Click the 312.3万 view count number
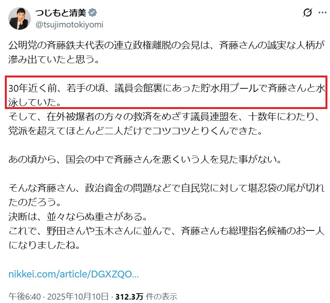Screen dimensions: 330x303 [x=129, y=297]
